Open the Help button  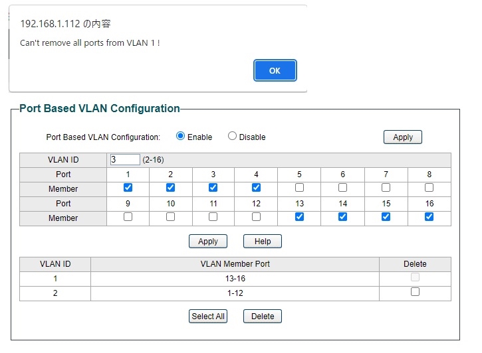point(262,242)
